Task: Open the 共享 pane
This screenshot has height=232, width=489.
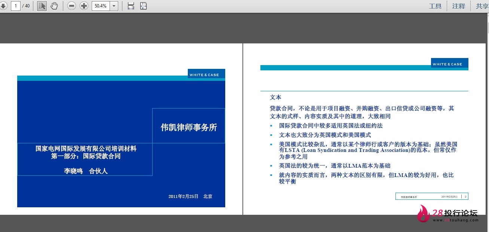Action: [x=482, y=6]
